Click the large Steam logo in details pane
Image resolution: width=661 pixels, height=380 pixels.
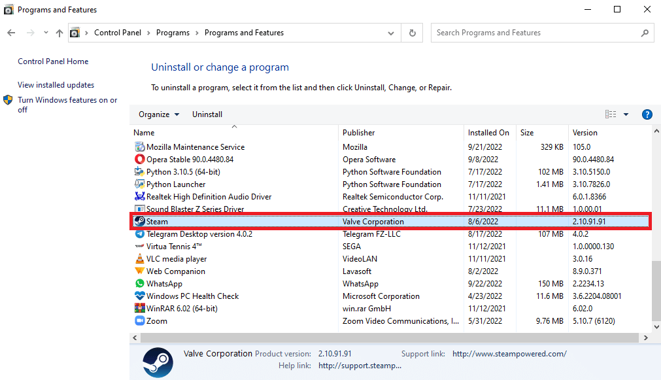[x=158, y=362]
